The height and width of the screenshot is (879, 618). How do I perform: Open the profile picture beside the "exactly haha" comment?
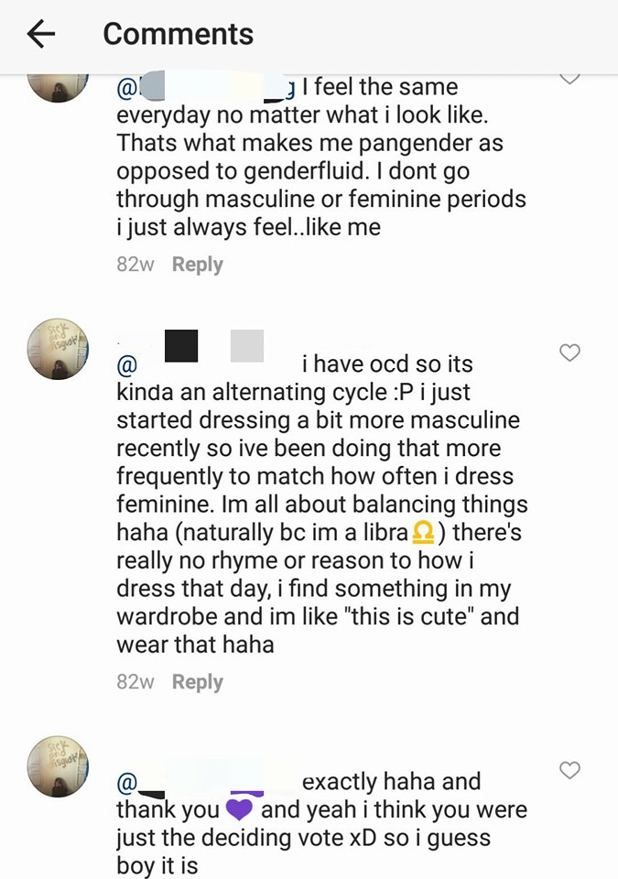(x=58, y=766)
